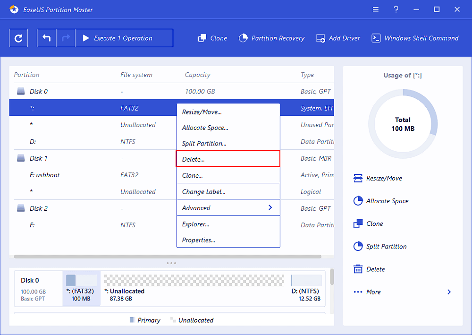Click the refresh icon in toolbar
Screen dimensions: 472x335
[18, 38]
